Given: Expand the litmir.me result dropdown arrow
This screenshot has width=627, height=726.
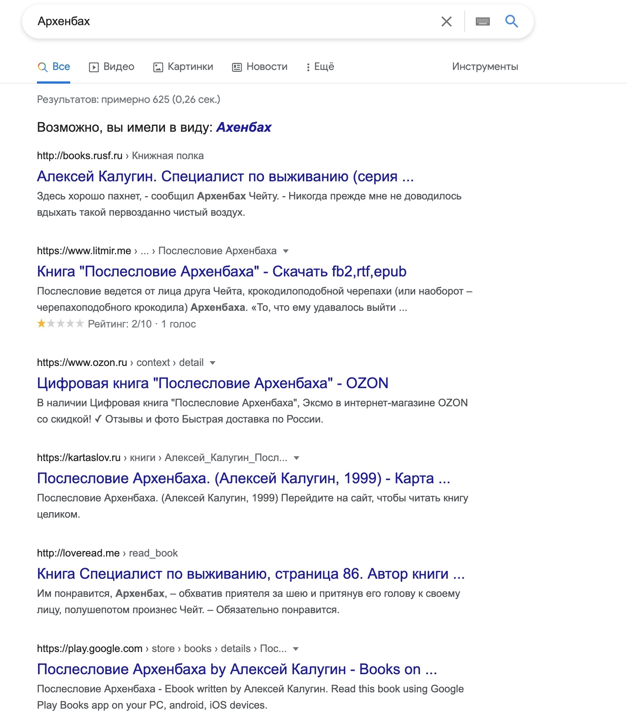Looking at the screenshot, I should 285,251.
